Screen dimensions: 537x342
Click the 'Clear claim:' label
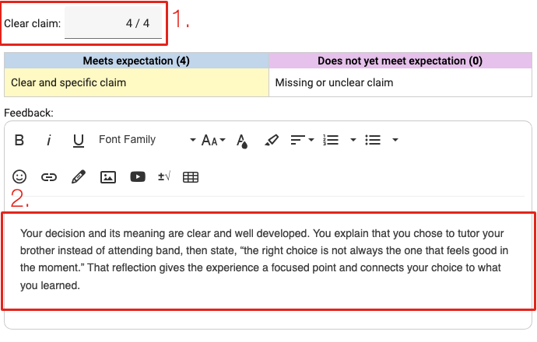pyautogui.click(x=32, y=23)
